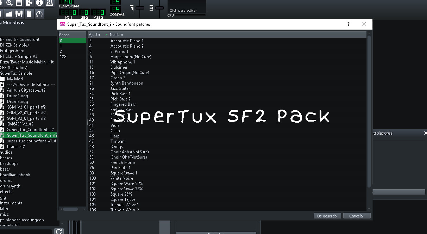Click the master volume triangle icon
The width and height of the screenshot is (427, 234).
tap(131, 7)
